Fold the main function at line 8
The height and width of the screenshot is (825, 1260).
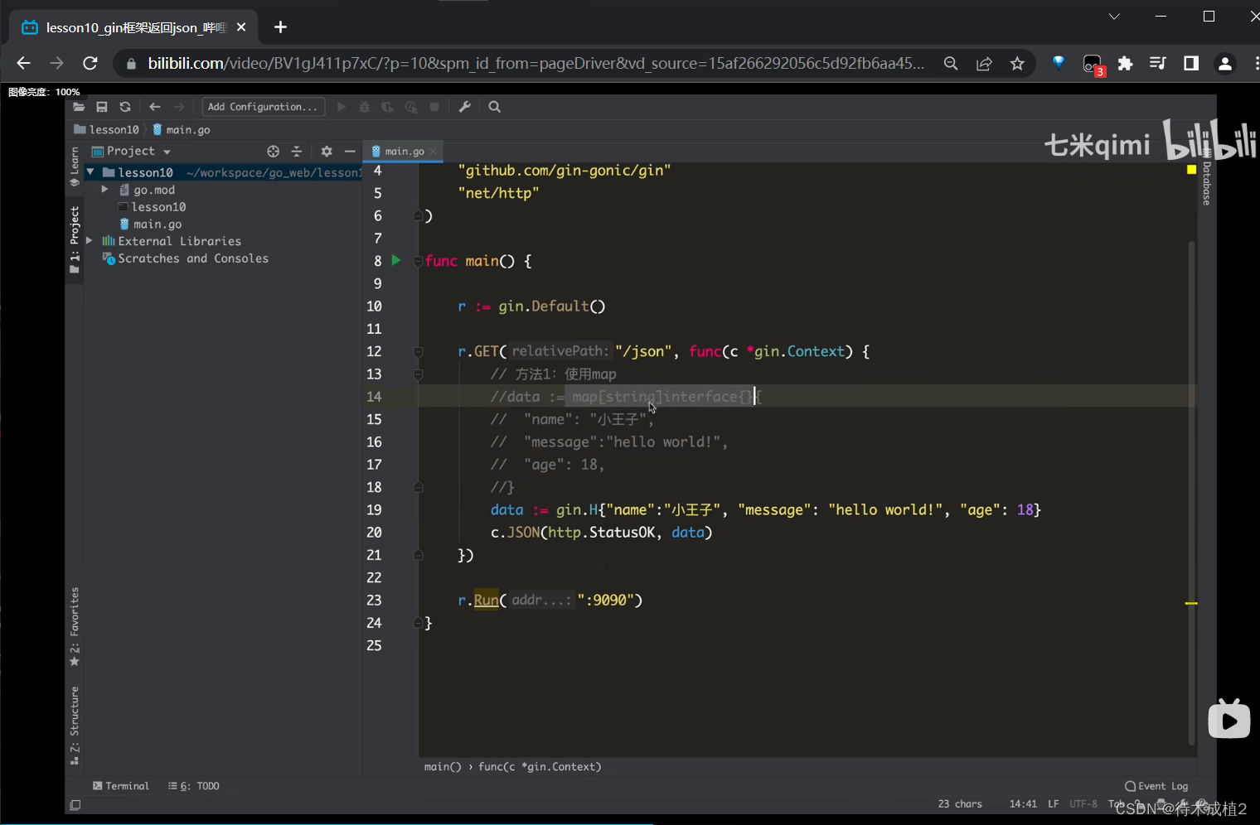point(419,261)
